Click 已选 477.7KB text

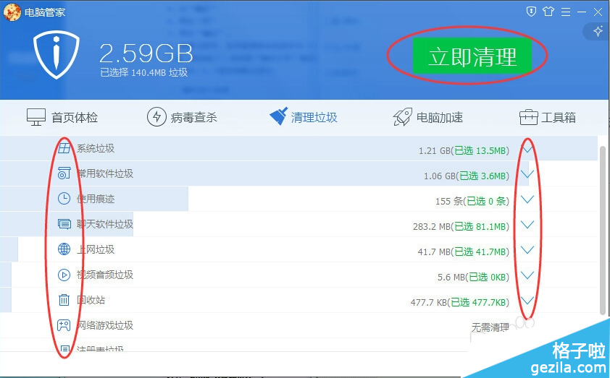coord(478,302)
